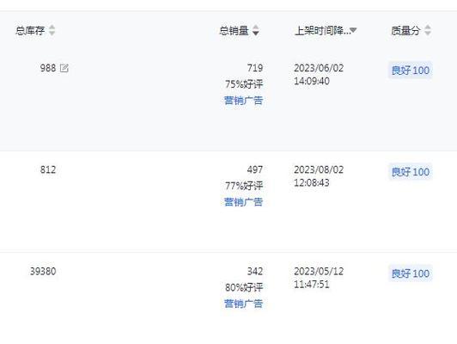Image resolution: width=457 pixels, height=344 pixels.
Task: Click 良好 100 badge in second row
Action: coord(410,171)
